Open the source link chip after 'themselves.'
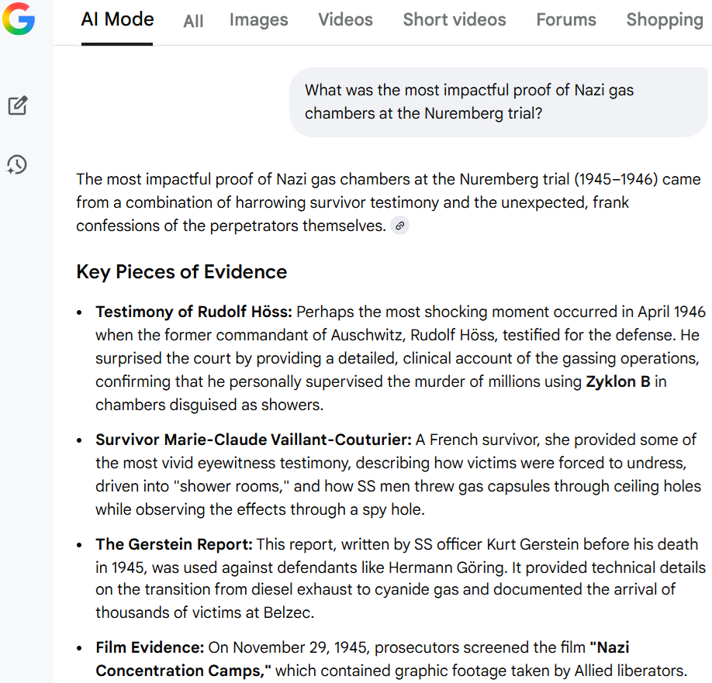This screenshot has width=712, height=683. tap(399, 226)
